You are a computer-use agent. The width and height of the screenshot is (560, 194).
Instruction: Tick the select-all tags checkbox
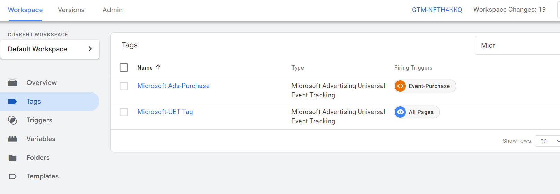tap(124, 68)
